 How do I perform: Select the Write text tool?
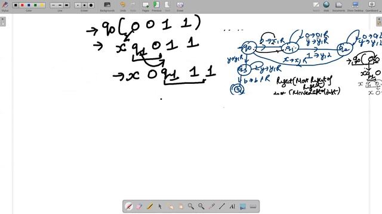point(232,206)
